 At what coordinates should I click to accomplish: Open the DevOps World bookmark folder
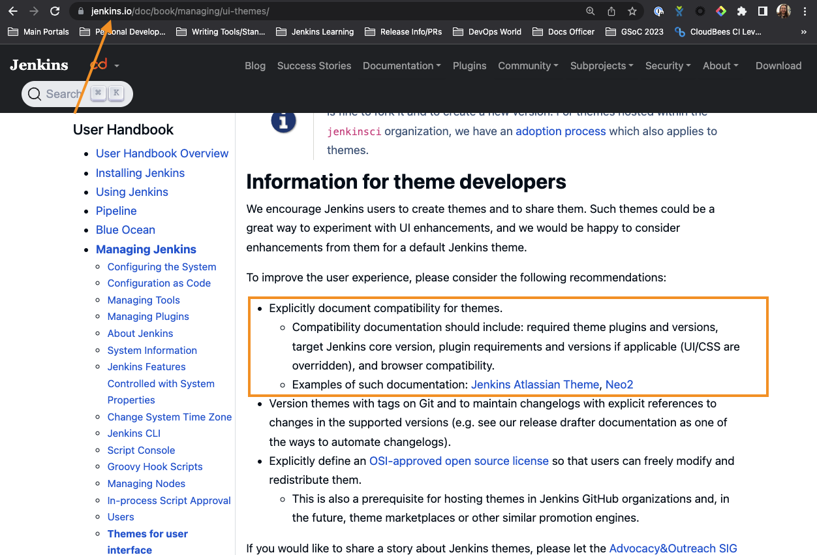click(x=487, y=31)
